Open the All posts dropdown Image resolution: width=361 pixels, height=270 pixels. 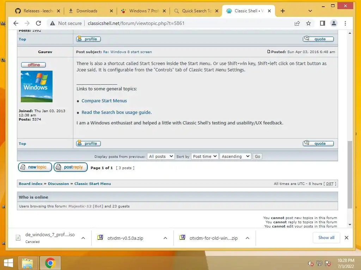(x=161, y=156)
